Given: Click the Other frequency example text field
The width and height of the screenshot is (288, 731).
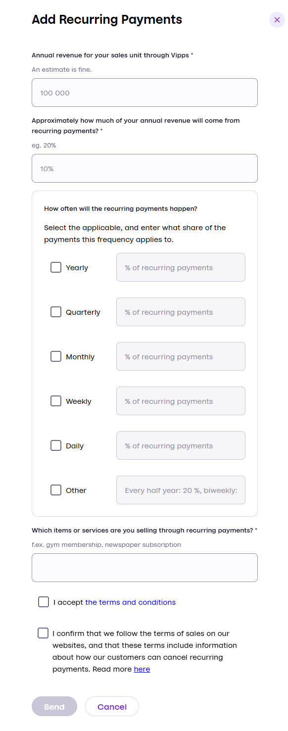Looking at the screenshot, I should click(x=181, y=489).
